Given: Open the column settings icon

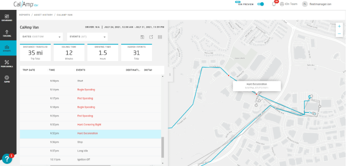Looking at the screenshot, I should [x=160, y=37].
